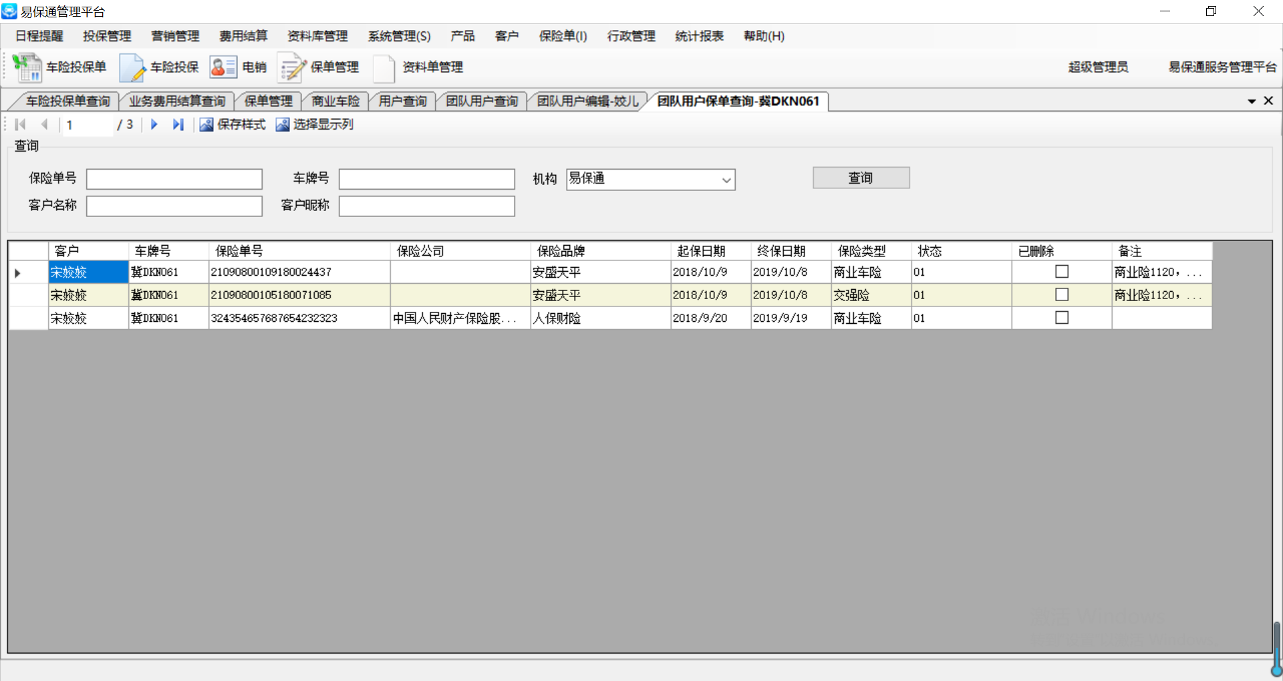The height and width of the screenshot is (681, 1283).
Task: Click the 保存样式 save layout icon
Action: pos(206,125)
